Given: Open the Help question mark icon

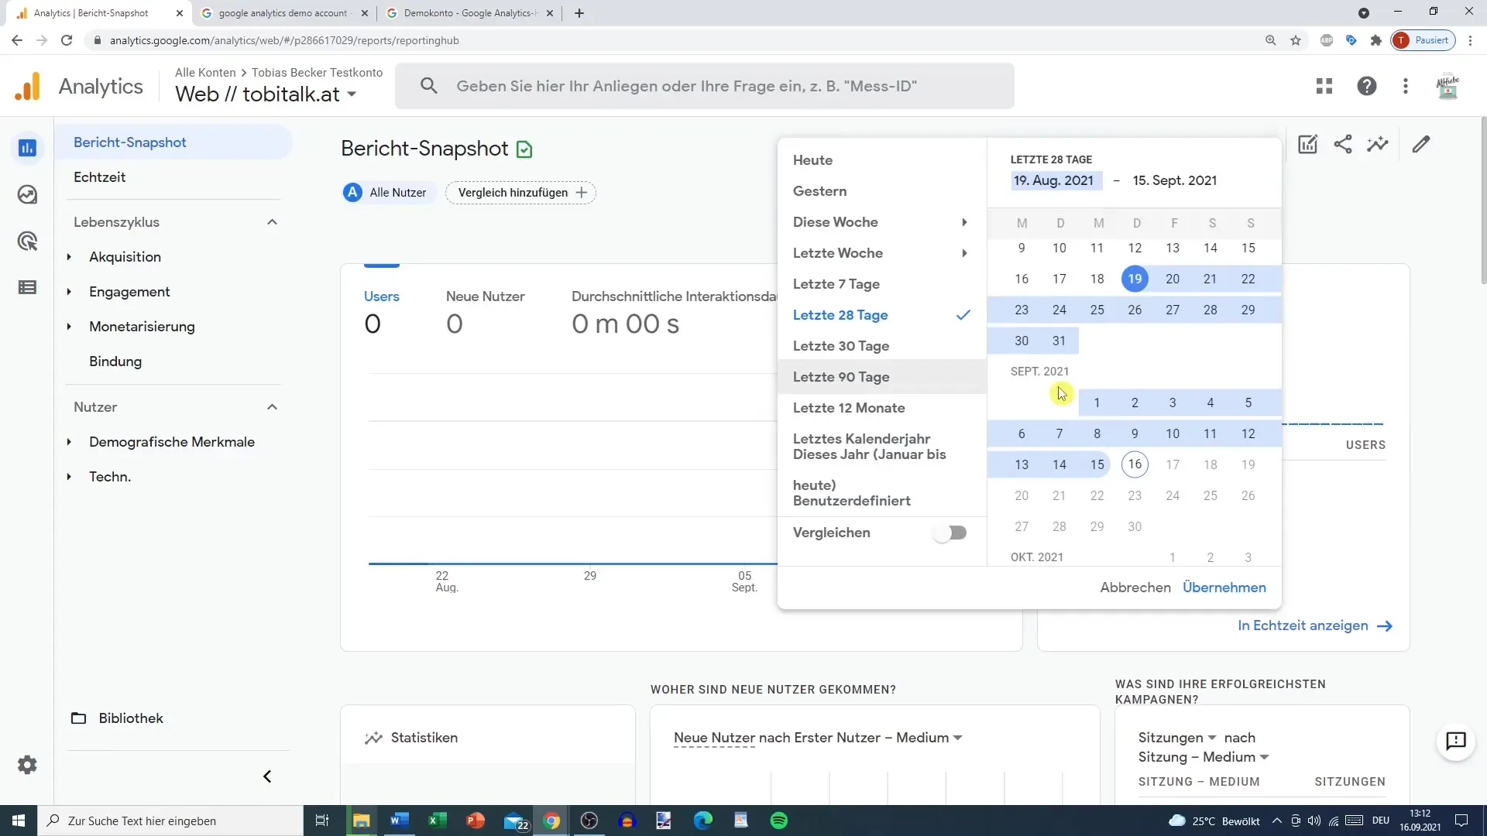Looking at the screenshot, I should [1367, 86].
